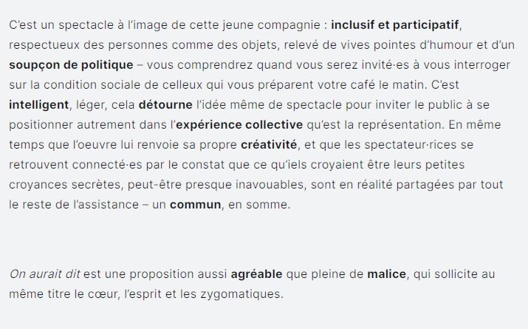Screen dimensions: 528x329
Task: Click the bold word "créativité"
Action: (269, 145)
